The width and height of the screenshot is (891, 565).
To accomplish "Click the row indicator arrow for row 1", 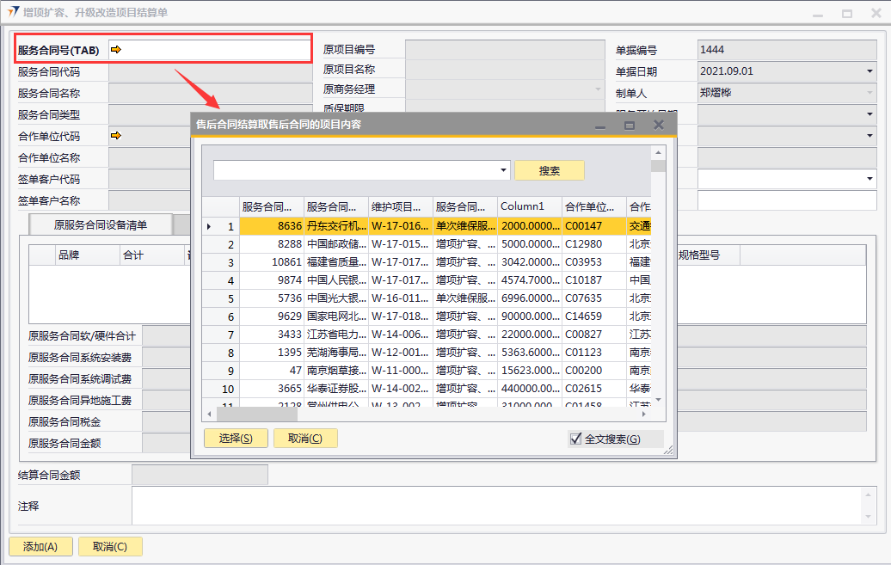I will pos(209,226).
